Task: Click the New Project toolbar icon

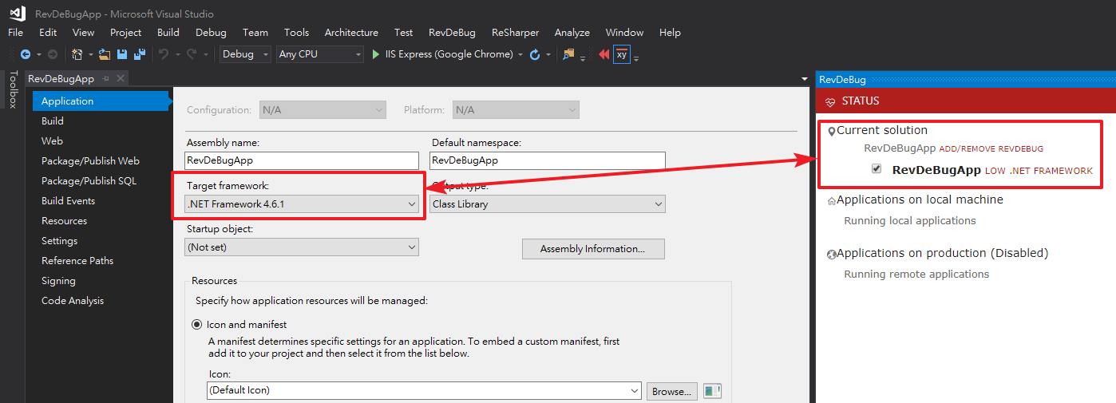Action: [77, 54]
